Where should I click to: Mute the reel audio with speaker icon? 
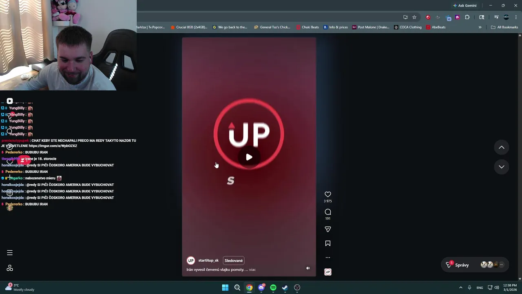tap(308, 268)
